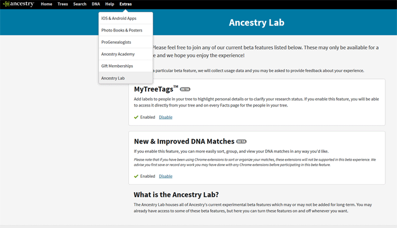Open Ancestry Academy entry
This screenshot has width=397, height=228.
126,54
